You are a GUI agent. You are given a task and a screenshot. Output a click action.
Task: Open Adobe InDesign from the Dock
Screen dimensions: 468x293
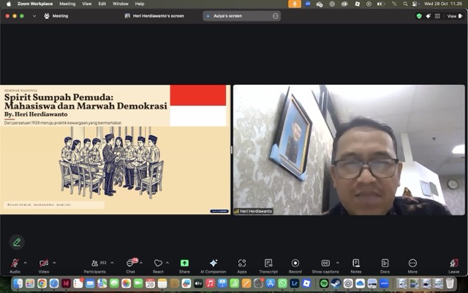66,283
